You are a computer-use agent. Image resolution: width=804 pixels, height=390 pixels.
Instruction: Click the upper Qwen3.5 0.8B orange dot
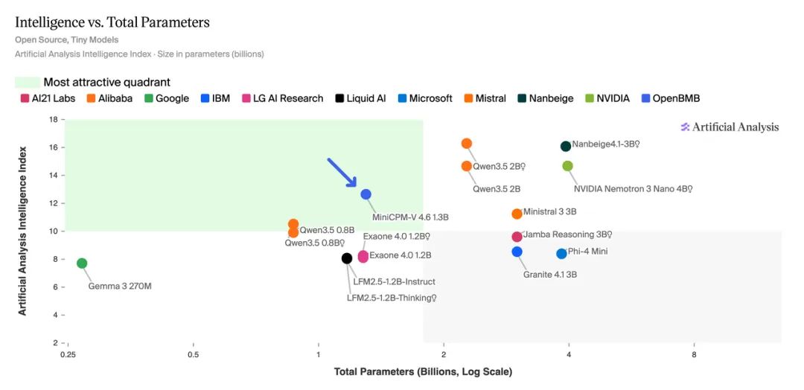click(x=293, y=225)
